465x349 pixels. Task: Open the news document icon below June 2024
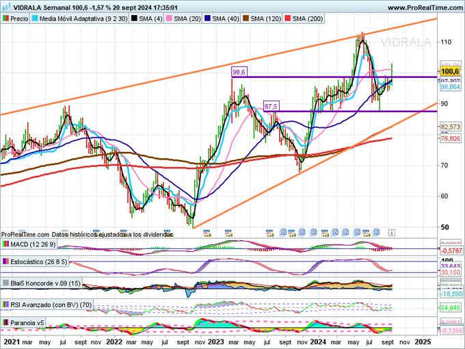[358, 232]
